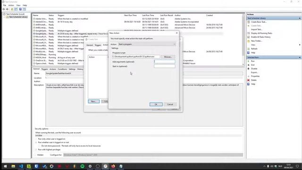The image size is (302, 170).
Task: Switch to Conditions tab in task details
Action: pyautogui.click(x=62, y=69)
